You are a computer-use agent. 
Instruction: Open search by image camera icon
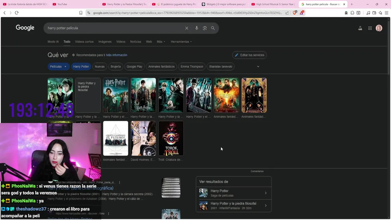point(205,28)
